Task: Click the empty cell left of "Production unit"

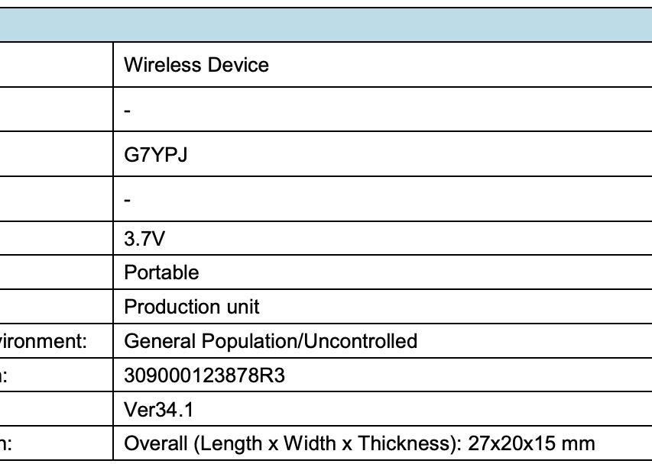Action: click(x=54, y=307)
